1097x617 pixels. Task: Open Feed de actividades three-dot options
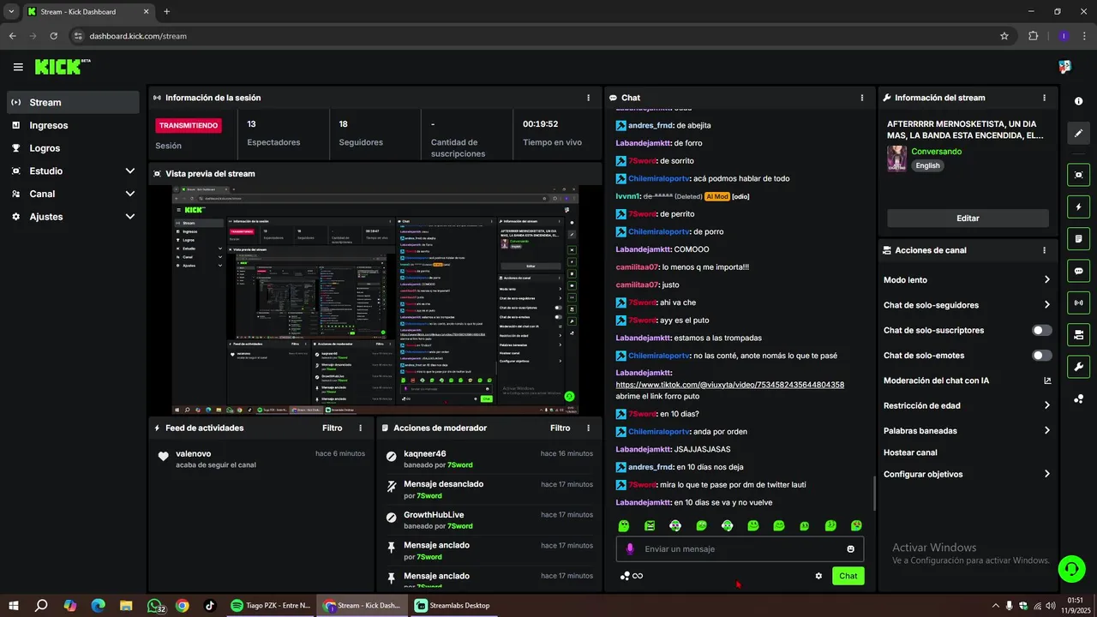360,428
